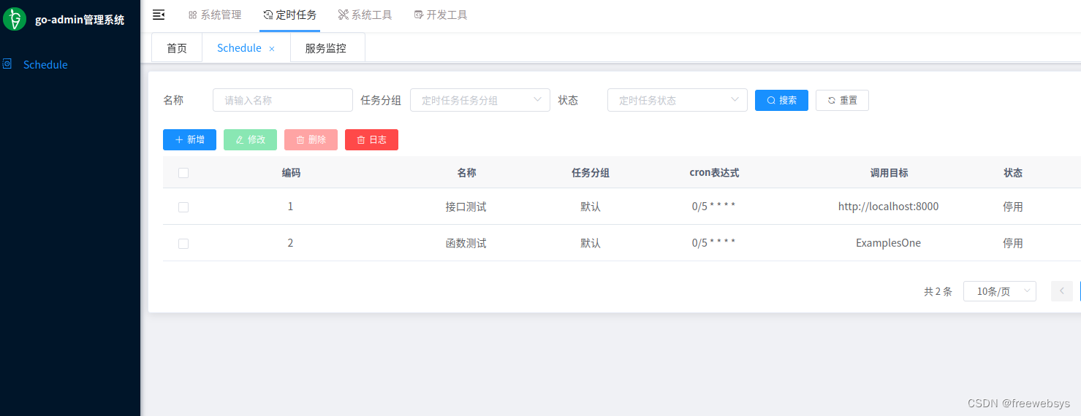Click the 任务分组 column header

click(x=591, y=173)
